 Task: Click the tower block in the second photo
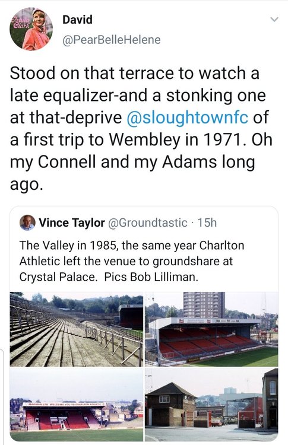coord(204,305)
